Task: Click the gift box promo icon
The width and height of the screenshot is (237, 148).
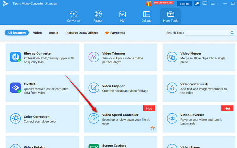Action: tap(149, 4)
